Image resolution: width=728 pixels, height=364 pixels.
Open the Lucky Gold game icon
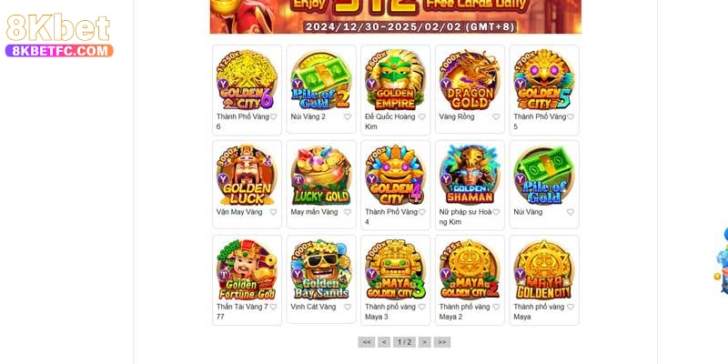321,175
